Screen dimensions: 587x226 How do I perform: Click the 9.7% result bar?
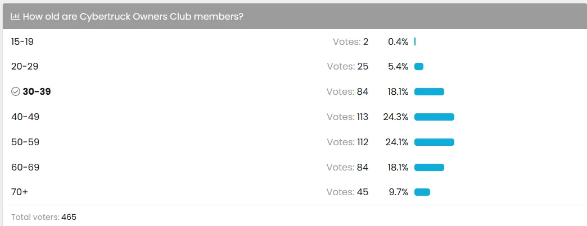coord(422,192)
